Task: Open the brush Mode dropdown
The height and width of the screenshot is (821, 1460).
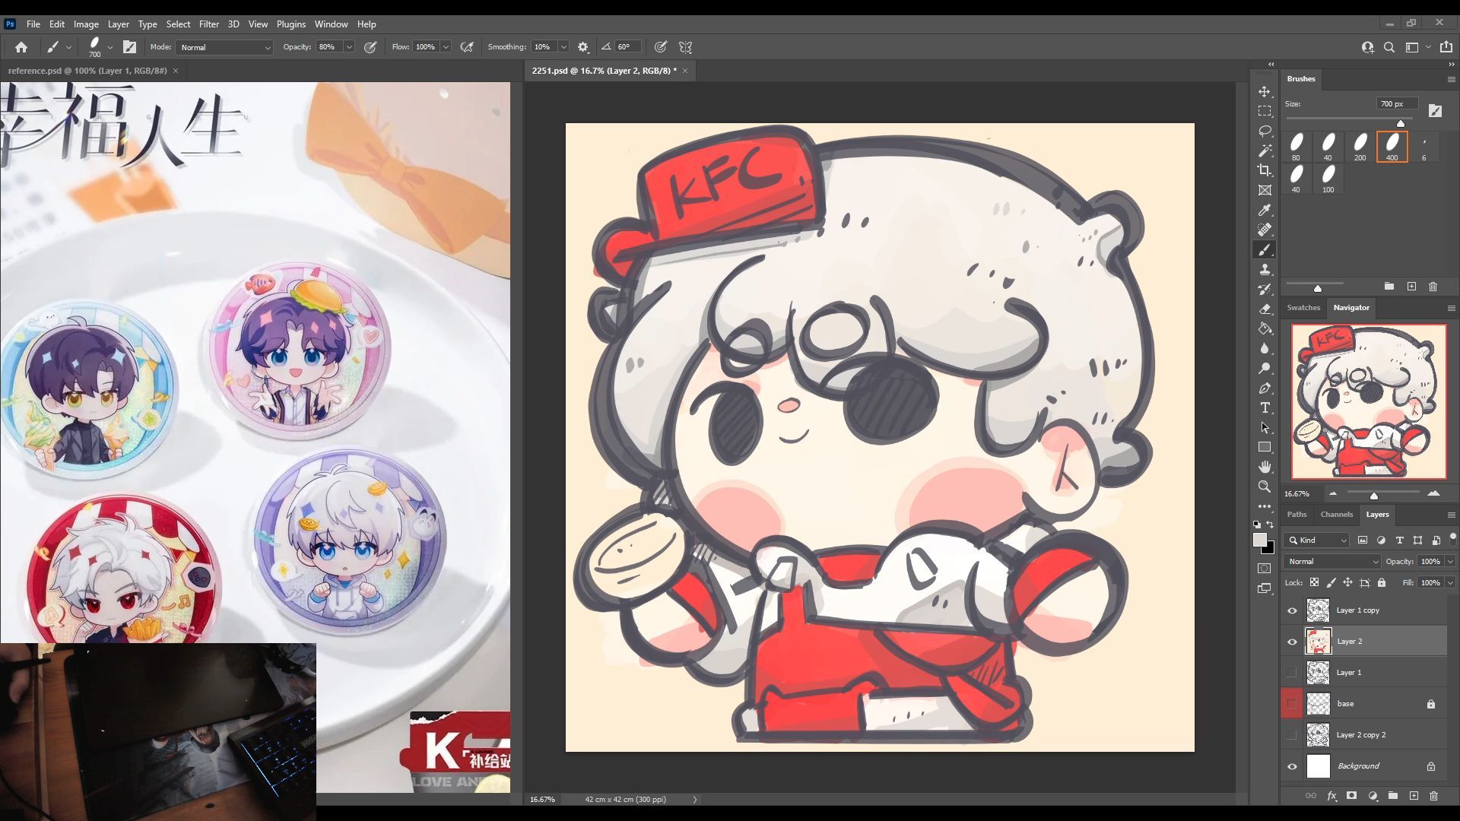Action: tap(224, 47)
